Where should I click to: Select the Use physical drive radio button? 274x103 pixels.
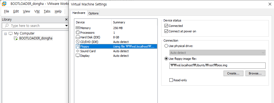pos(166,46)
